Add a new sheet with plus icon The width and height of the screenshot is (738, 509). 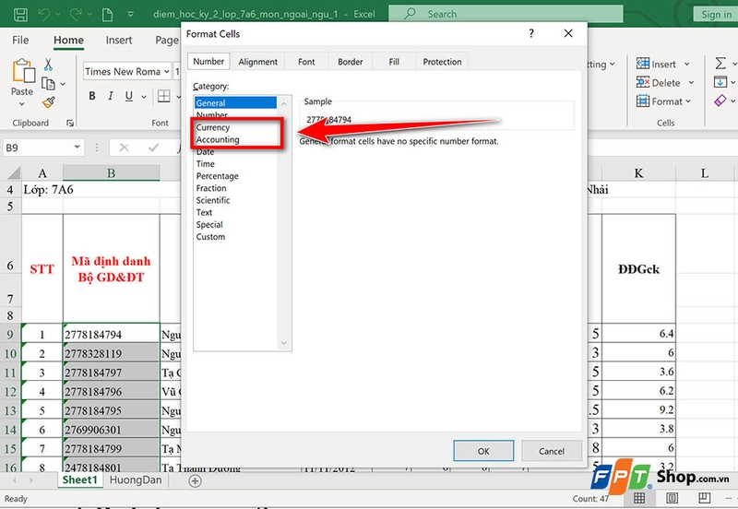pyautogui.click(x=195, y=480)
